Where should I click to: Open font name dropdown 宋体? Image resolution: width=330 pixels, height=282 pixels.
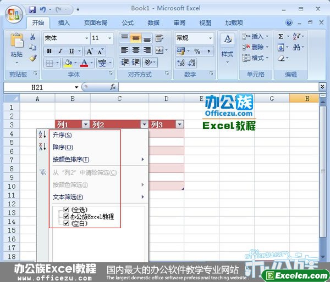tap(86, 38)
